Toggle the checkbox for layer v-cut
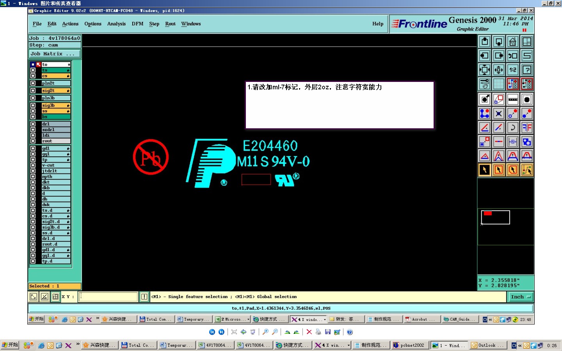This screenshot has height=351, width=562. [33, 165]
